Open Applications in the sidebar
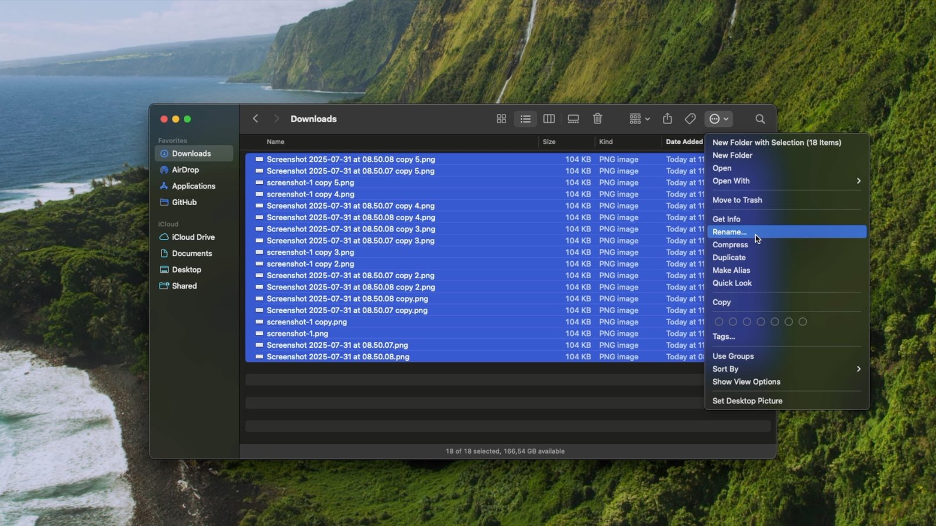The width and height of the screenshot is (936, 526). tap(194, 186)
